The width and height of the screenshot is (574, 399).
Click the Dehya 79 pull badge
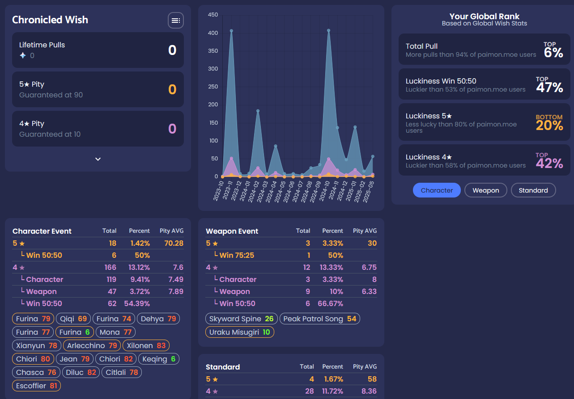pos(158,319)
